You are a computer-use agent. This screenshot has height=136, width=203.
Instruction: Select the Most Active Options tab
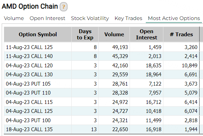[x=174, y=18]
